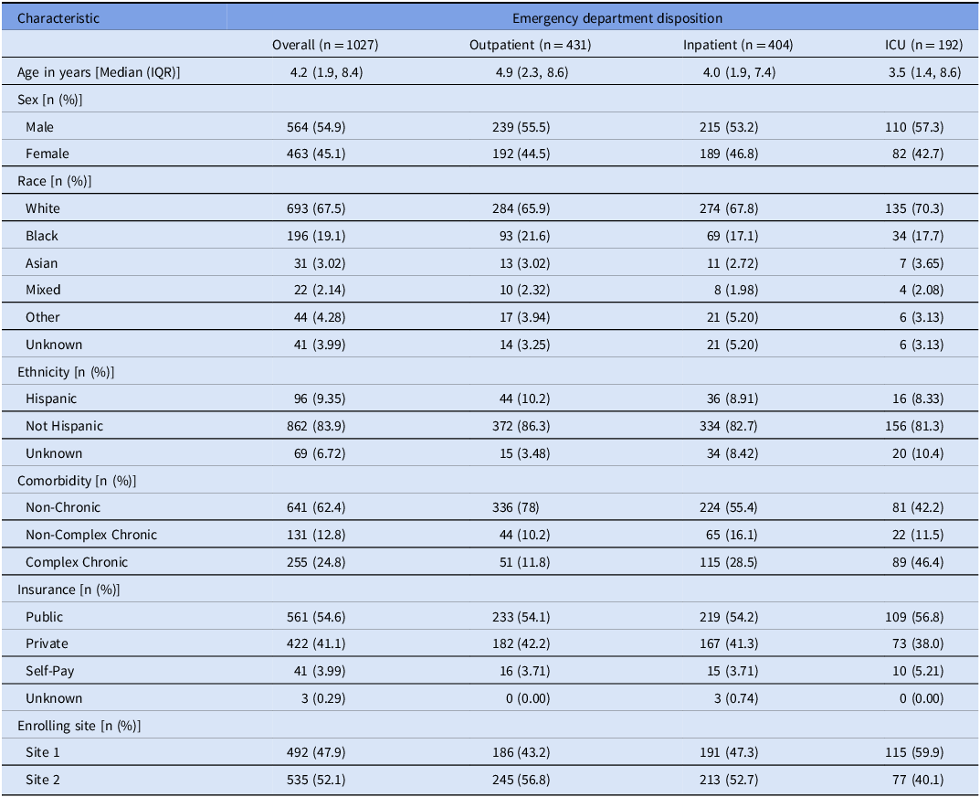Select the Overall (n = 1027) column heading
The image size is (980, 797).
pos(325,45)
